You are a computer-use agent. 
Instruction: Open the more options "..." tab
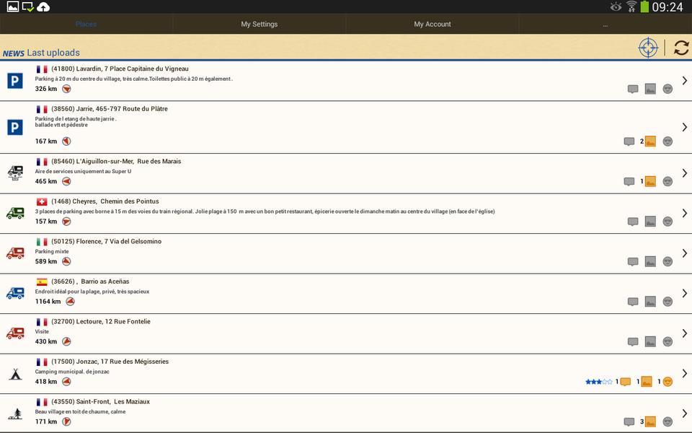pos(605,24)
